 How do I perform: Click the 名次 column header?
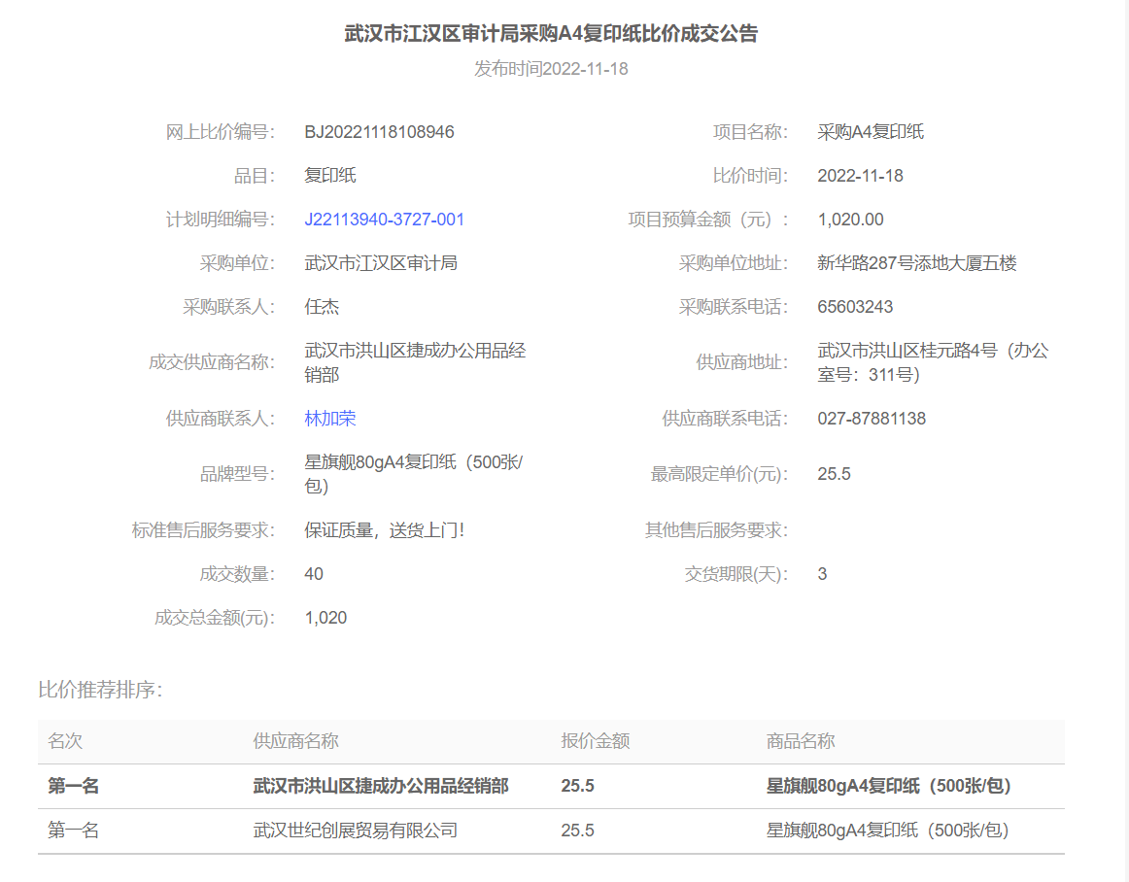tap(65, 741)
